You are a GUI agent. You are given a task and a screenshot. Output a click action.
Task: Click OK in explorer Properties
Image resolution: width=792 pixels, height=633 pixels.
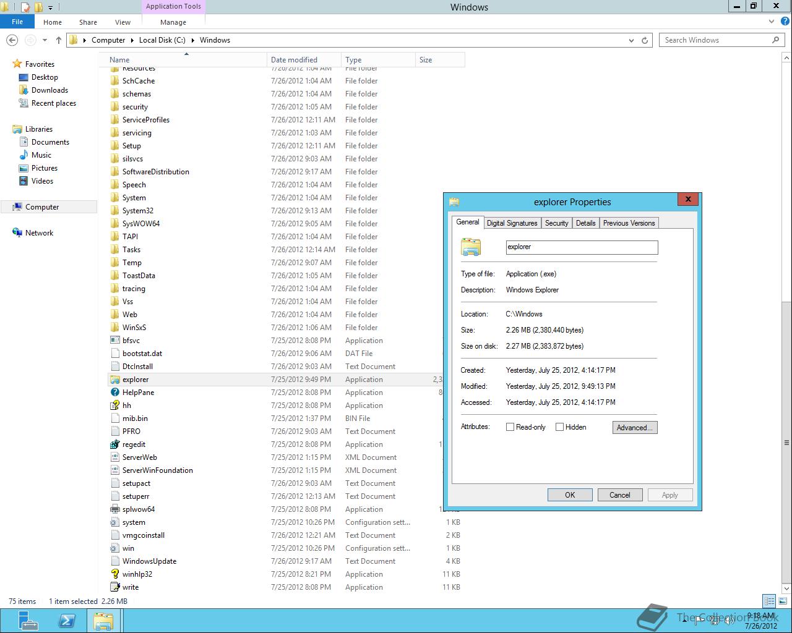coord(570,495)
